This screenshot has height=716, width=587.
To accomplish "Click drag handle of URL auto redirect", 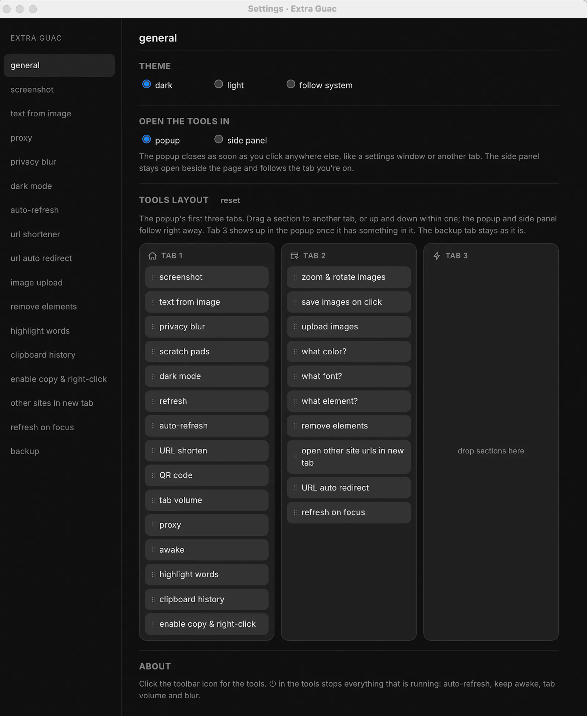I will click(x=295, y=488).
